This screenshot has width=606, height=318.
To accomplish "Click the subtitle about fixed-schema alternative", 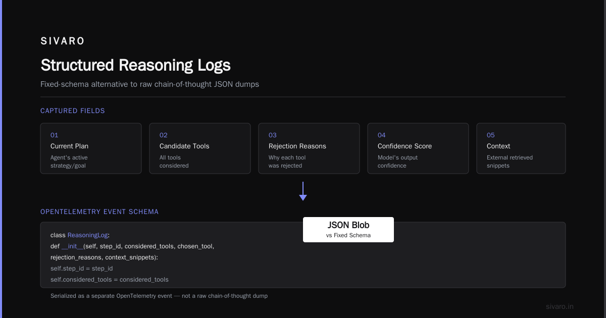I will tap(149, 84).
